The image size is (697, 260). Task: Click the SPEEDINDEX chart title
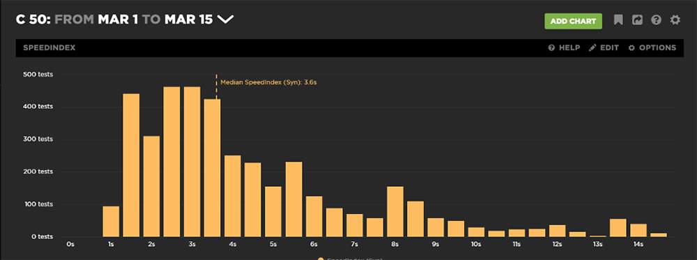click(49, 48)
